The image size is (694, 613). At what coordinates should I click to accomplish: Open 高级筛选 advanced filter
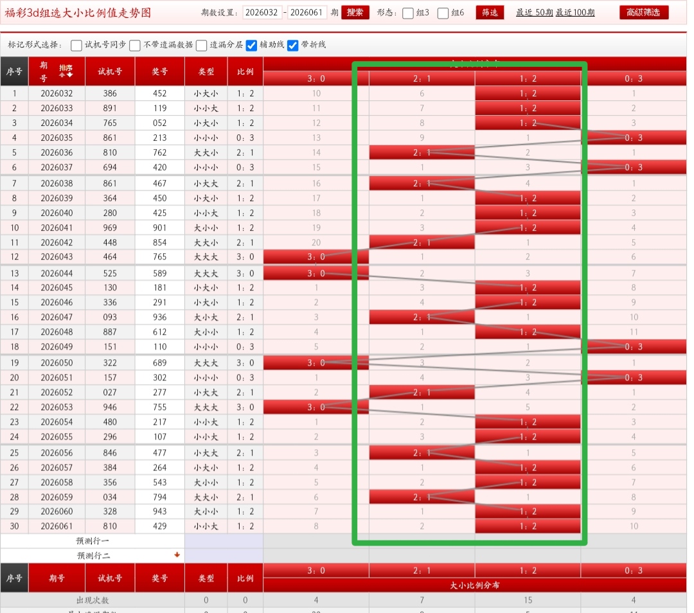(644, 12)
